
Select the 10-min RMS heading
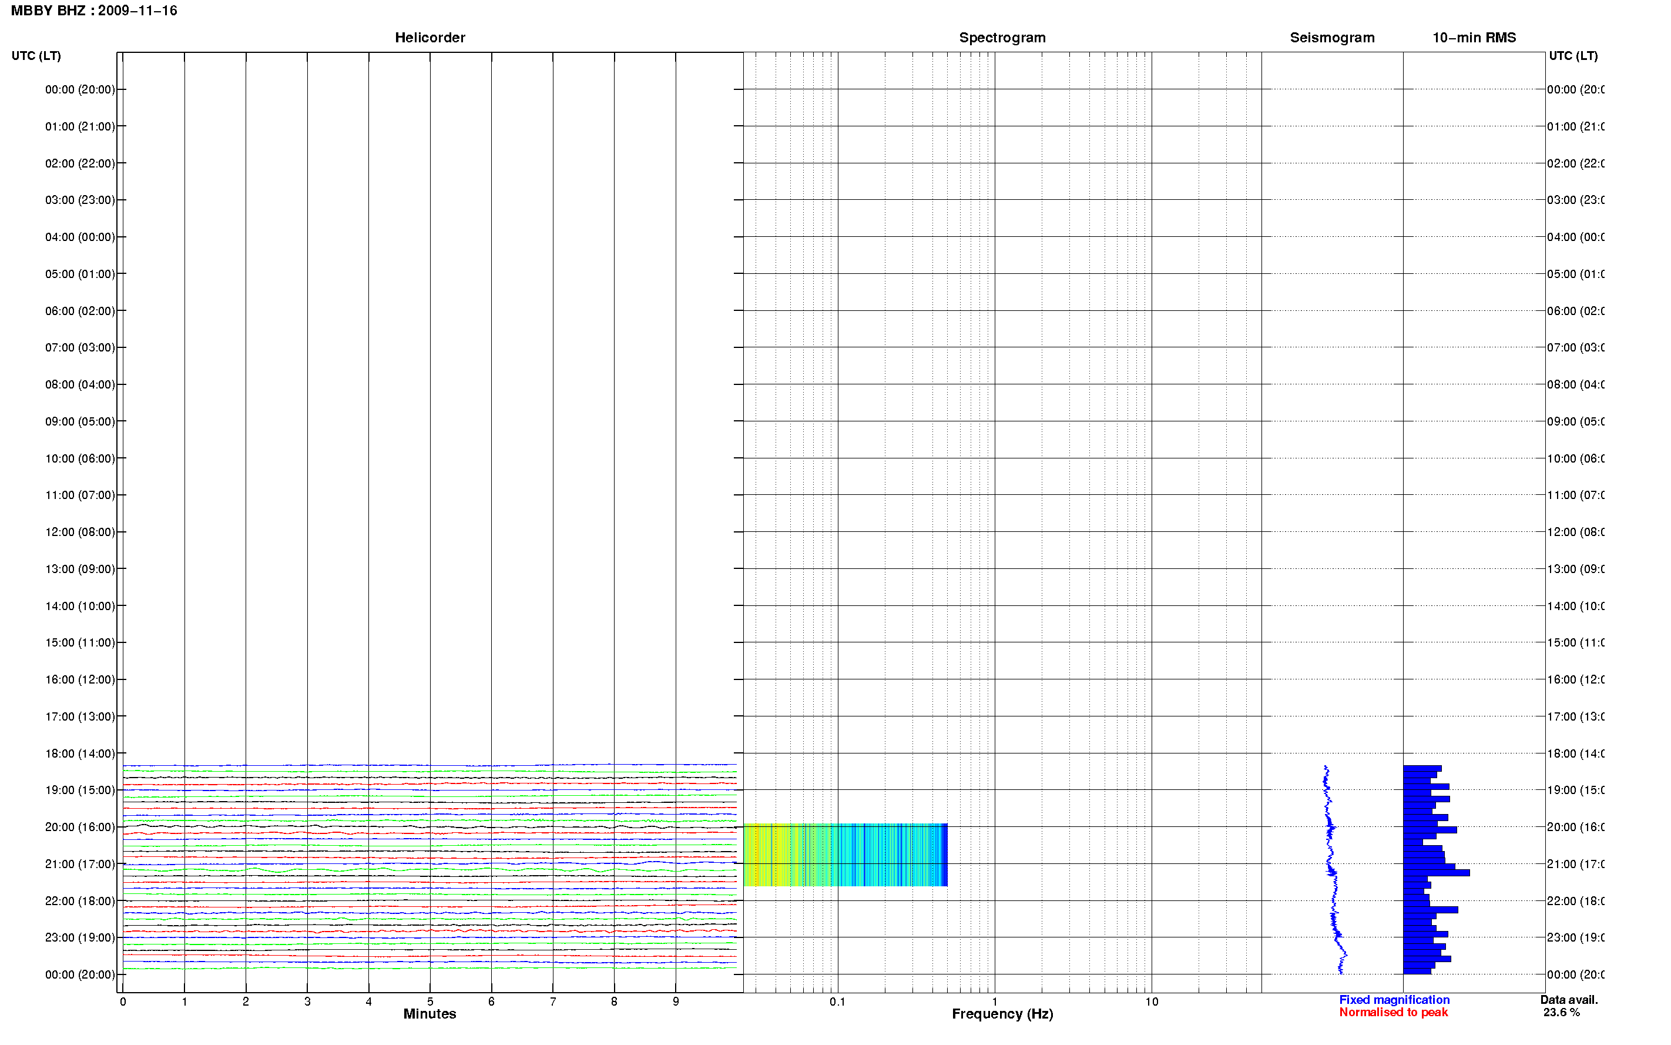(1474, 38)
